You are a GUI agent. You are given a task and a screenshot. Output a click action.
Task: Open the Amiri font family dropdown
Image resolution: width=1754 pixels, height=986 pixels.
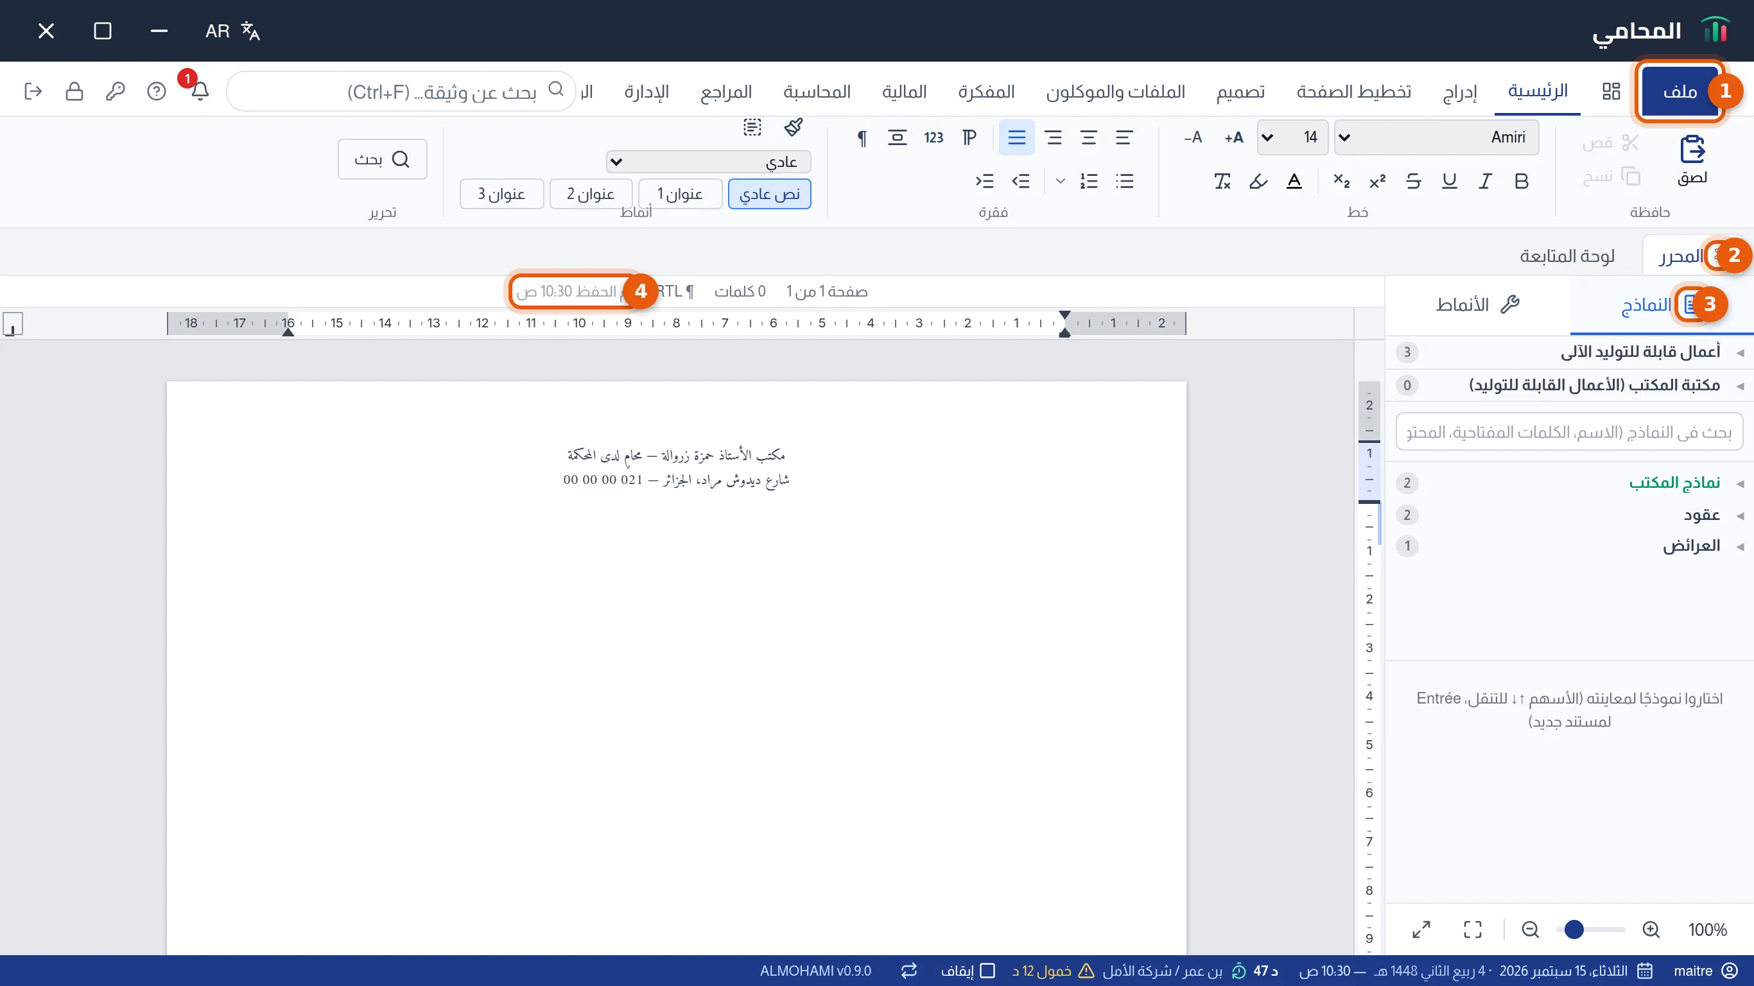pyautogui.click(x=1437, y=137)
